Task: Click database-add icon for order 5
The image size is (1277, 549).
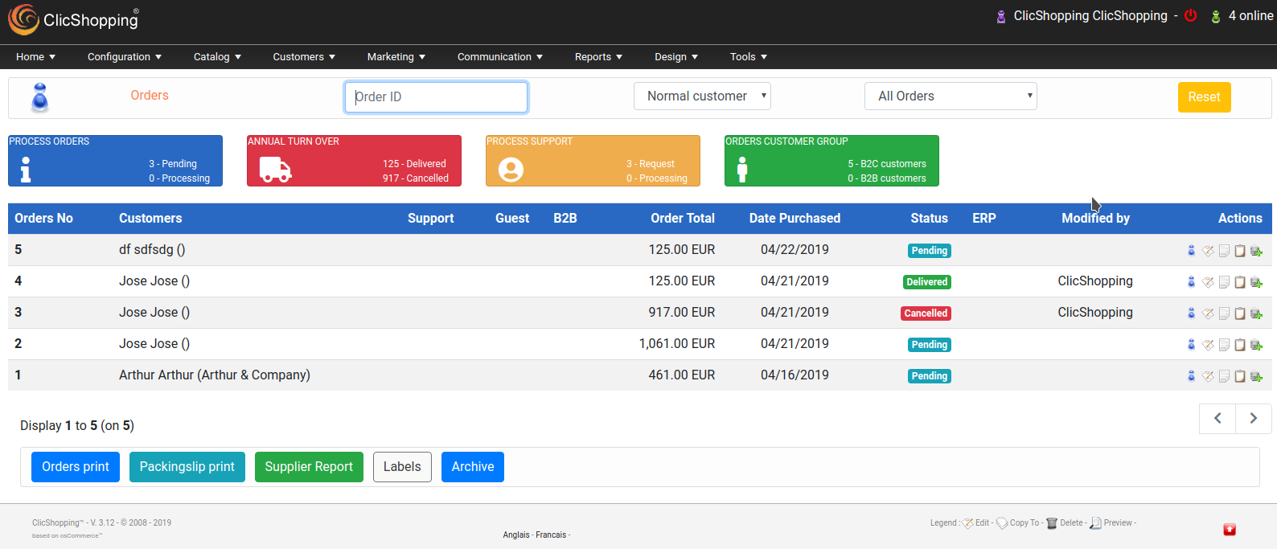Action: coord(1256,251)
